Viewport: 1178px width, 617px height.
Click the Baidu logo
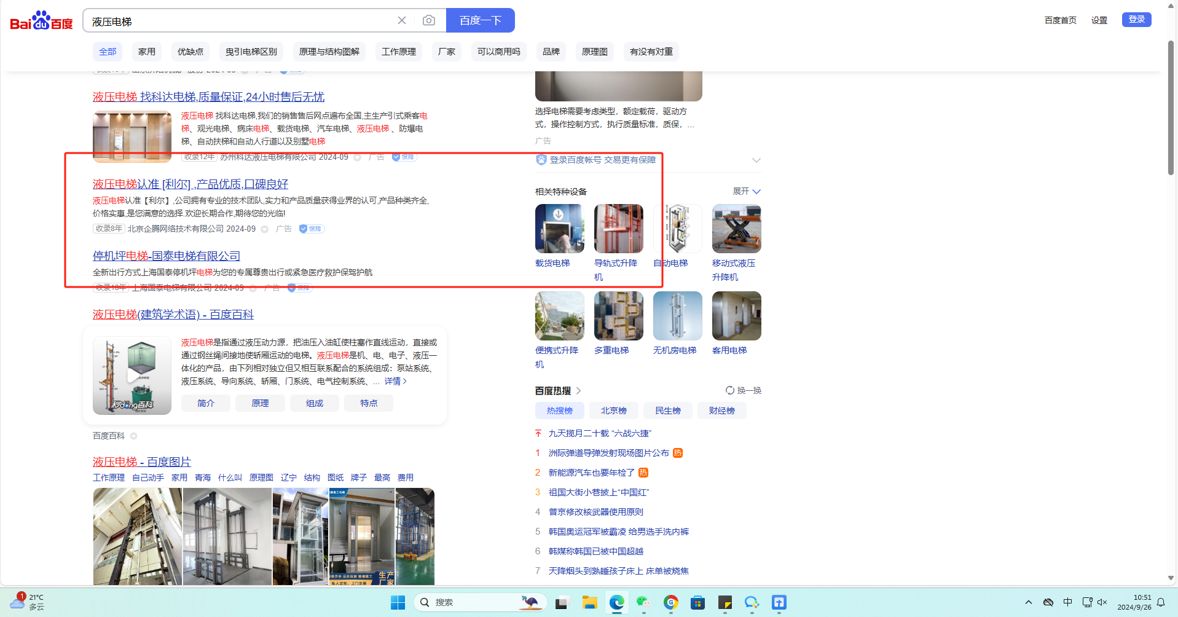(x=41, y=21)
